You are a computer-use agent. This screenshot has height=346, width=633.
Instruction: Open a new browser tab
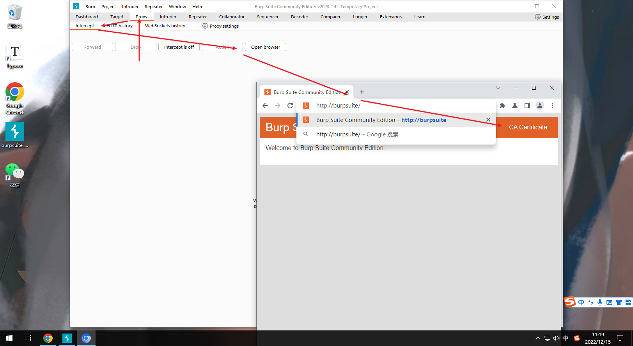(x=362, y=92)
